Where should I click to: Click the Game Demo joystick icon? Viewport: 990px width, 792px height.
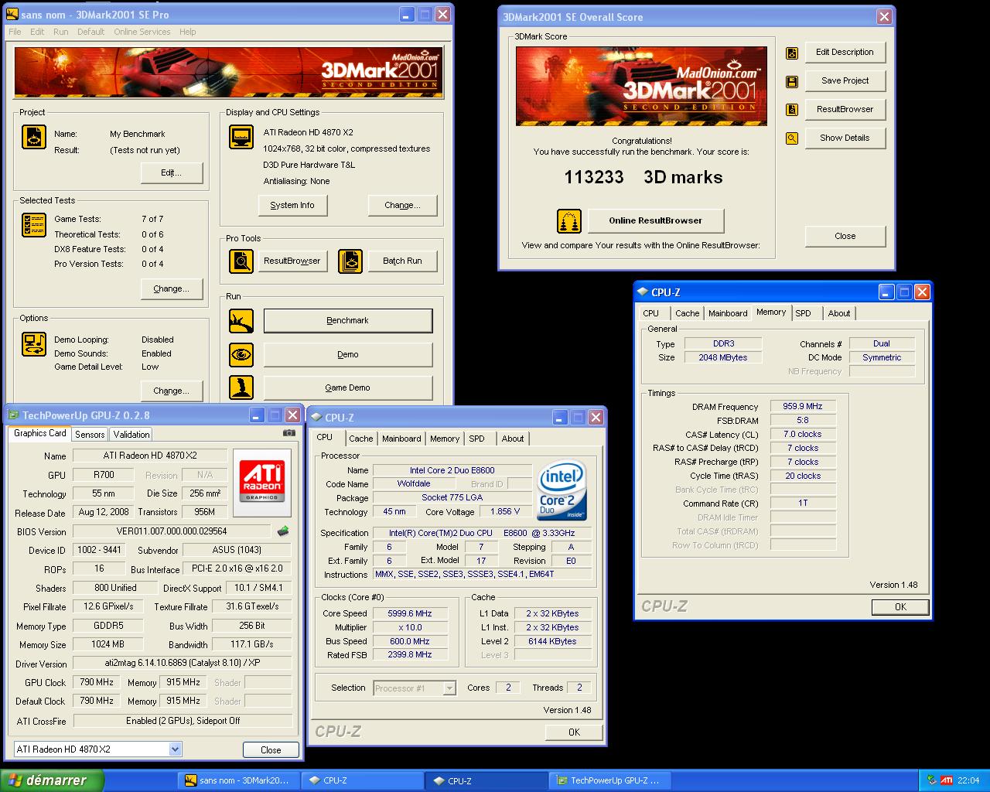pos(241,387)
